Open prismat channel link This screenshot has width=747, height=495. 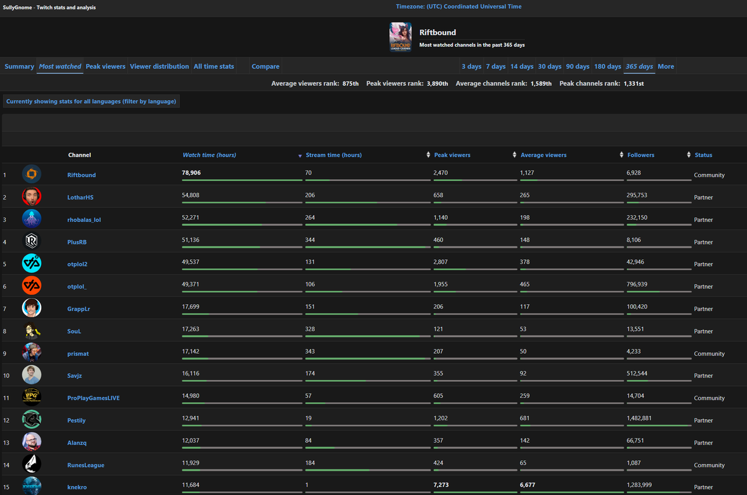point(78,354)
